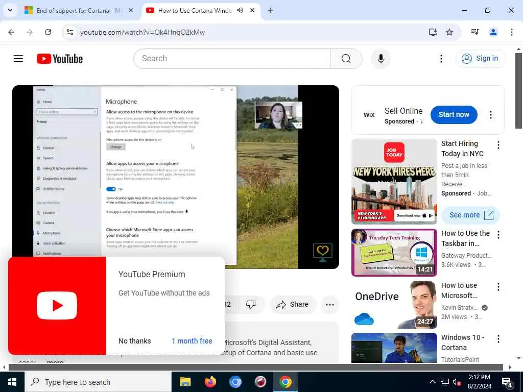Click the taskbar search box

[x=98, y=382]
